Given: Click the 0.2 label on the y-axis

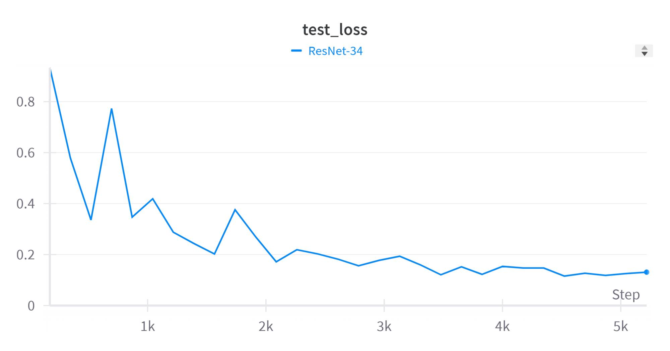Looking at the screenshot, I should pos(25,255).
